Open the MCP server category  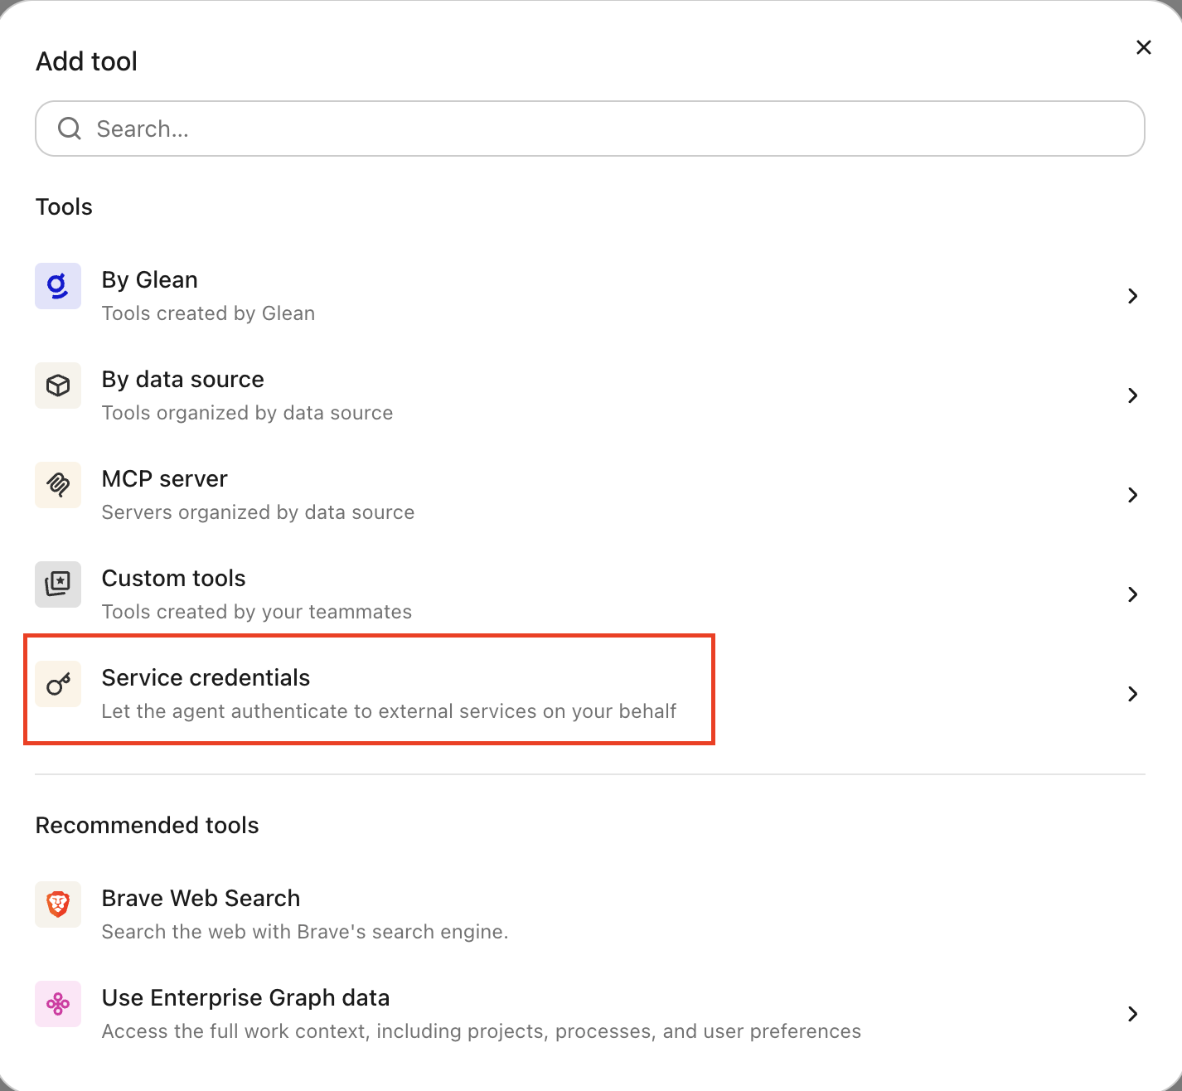590,495
